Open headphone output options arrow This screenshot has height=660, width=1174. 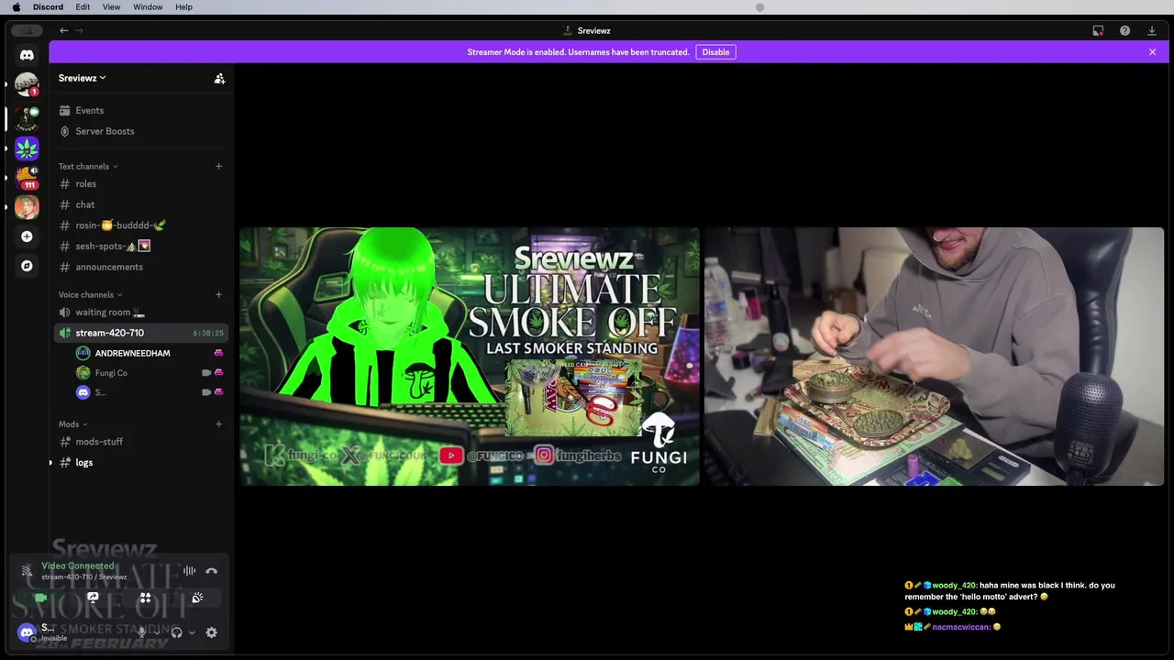point(191,632)
